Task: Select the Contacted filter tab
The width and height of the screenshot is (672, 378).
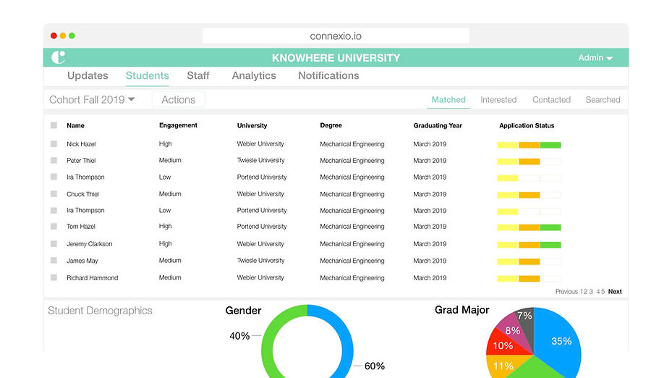Action: 551,99
